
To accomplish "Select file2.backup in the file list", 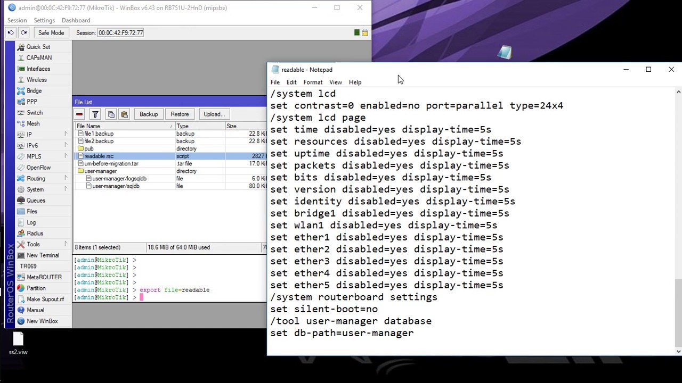I will (x=170, y=141).
